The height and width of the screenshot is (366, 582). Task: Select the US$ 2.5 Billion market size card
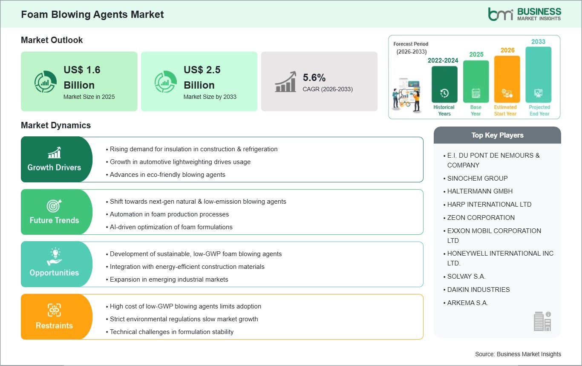click(x=199, y=81)
